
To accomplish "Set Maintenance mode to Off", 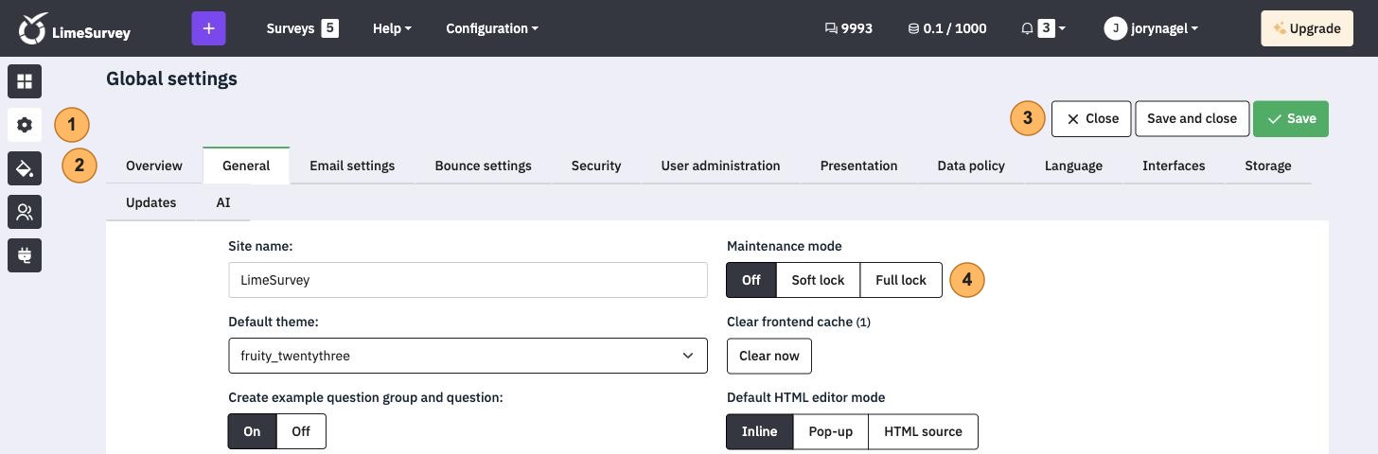I will [751, 280].
